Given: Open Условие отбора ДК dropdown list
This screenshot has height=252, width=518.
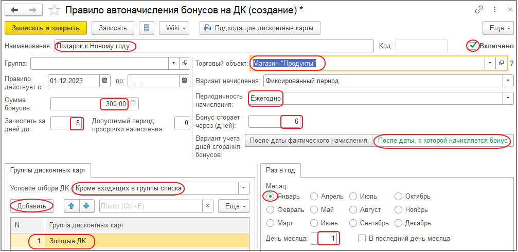Looking at the screenshot, I should tap(244, 188).
